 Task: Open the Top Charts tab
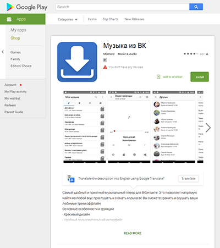[111, 19]
